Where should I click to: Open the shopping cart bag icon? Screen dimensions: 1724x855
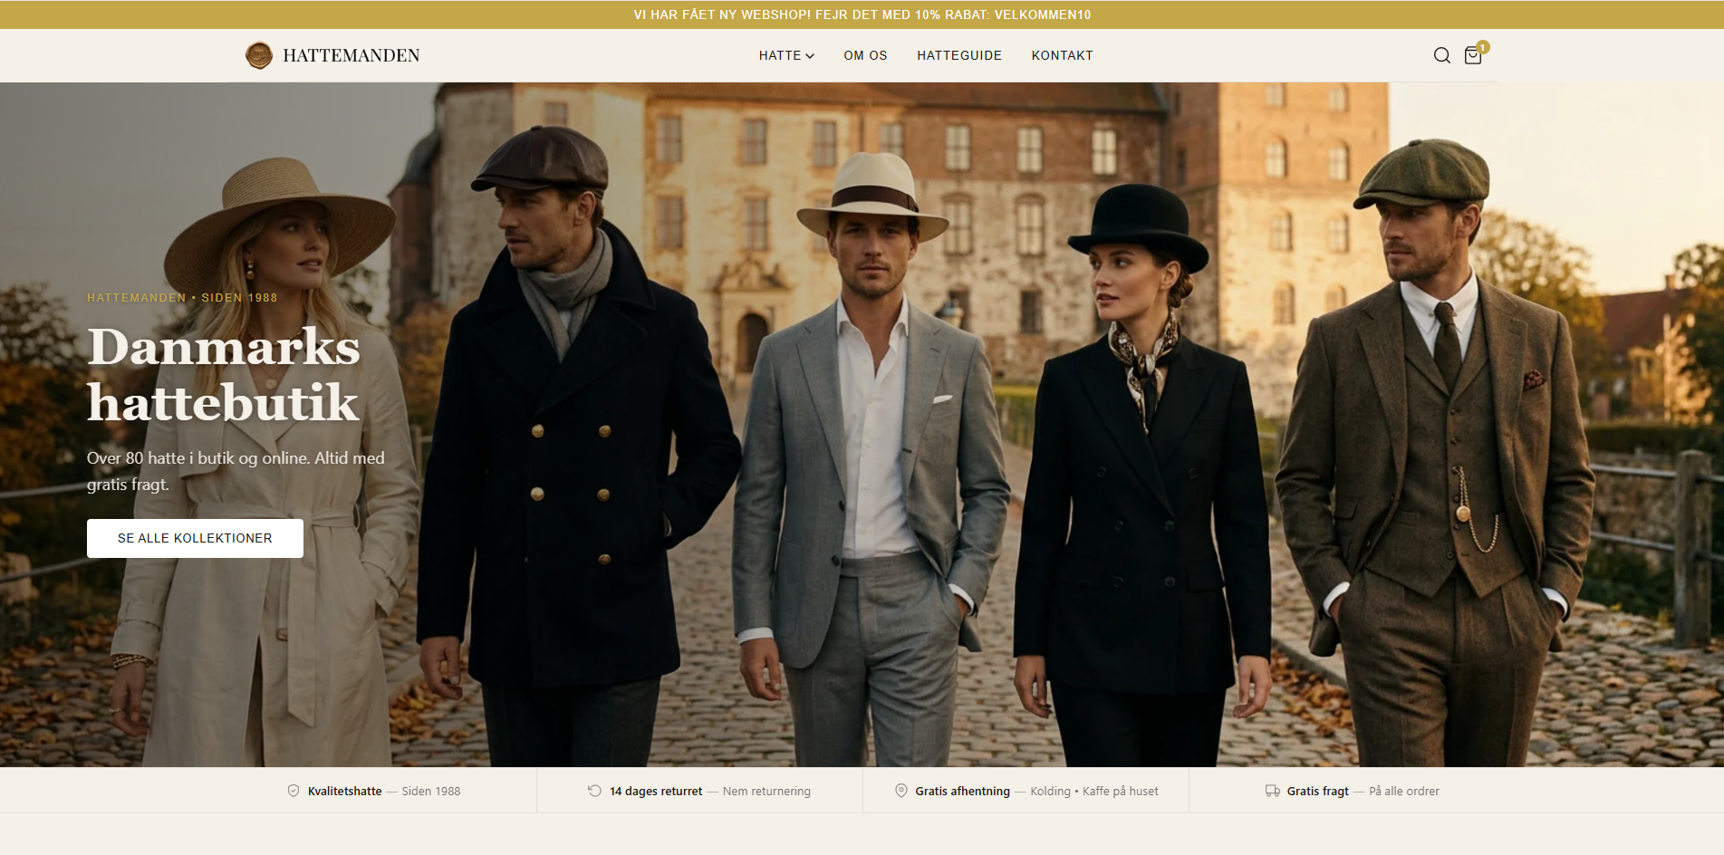tap(1472, 56)
